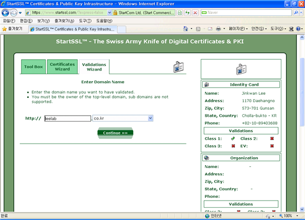Click the Organization panel header
This screenshot has width=305, height=220.
coord(241,158)
